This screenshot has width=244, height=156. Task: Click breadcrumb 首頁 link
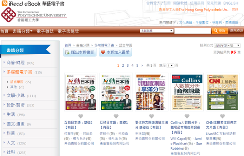(68, 45)
